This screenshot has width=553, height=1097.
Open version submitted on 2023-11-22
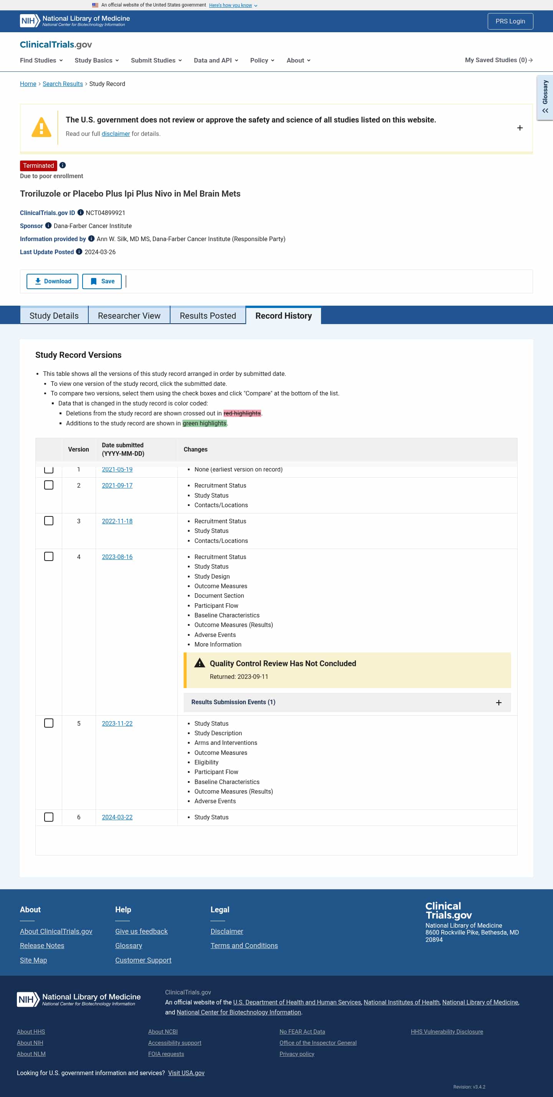click(x=117, y=723)
